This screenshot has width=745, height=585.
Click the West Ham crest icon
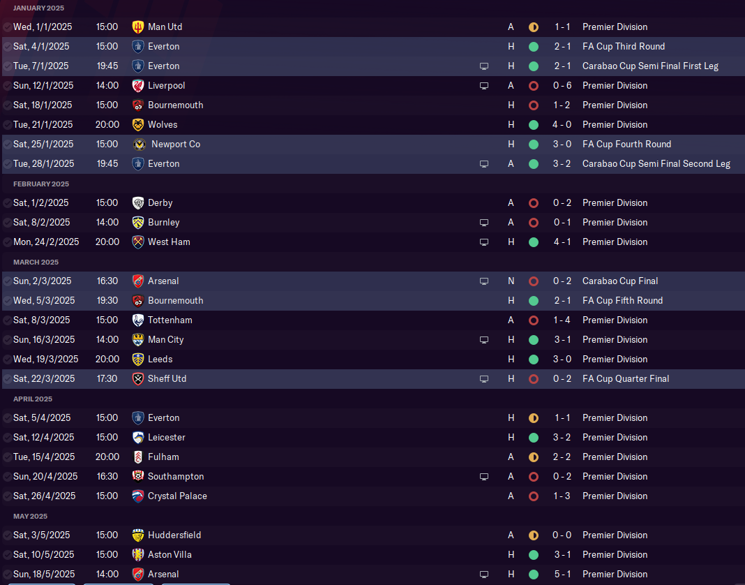(138, 242)
